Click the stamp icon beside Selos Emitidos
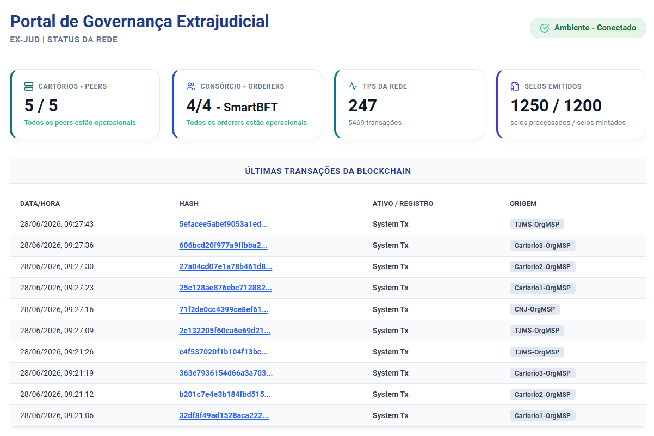This screenshot has height=436, width=654. click(515, 86)
